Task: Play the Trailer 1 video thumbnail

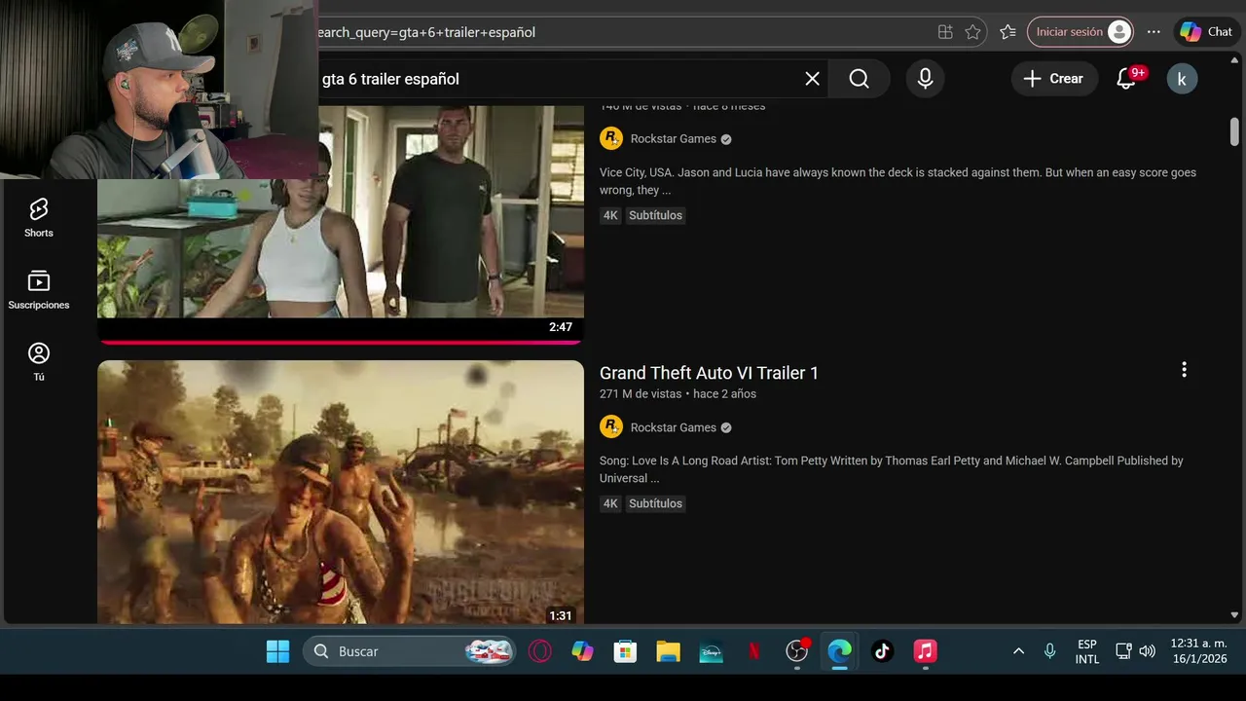Action: (x=341, y=492)
